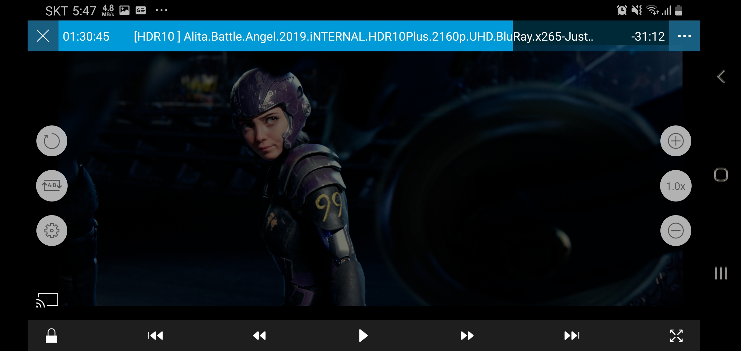The image size is (741, 351).
Task: Tap the rotate screen icon
Action: click(x=52, y=141)
